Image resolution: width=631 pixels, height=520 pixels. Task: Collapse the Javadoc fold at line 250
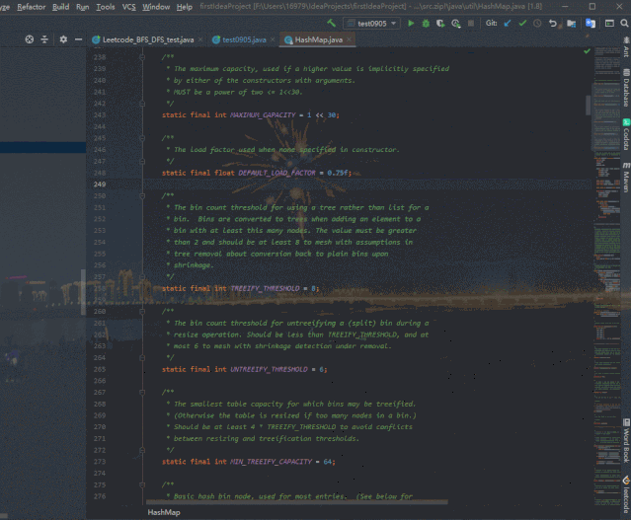click(143, 196)
